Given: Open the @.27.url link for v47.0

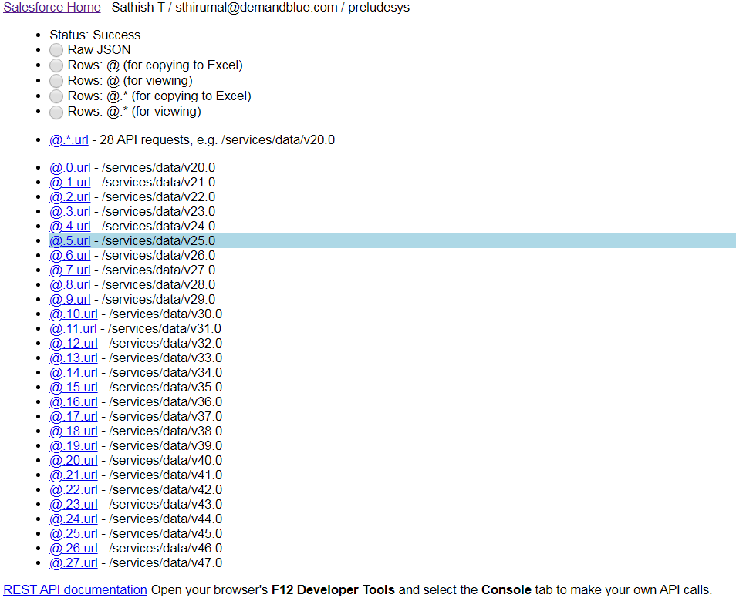Looking at the screenshot, I should coord(73,563).
